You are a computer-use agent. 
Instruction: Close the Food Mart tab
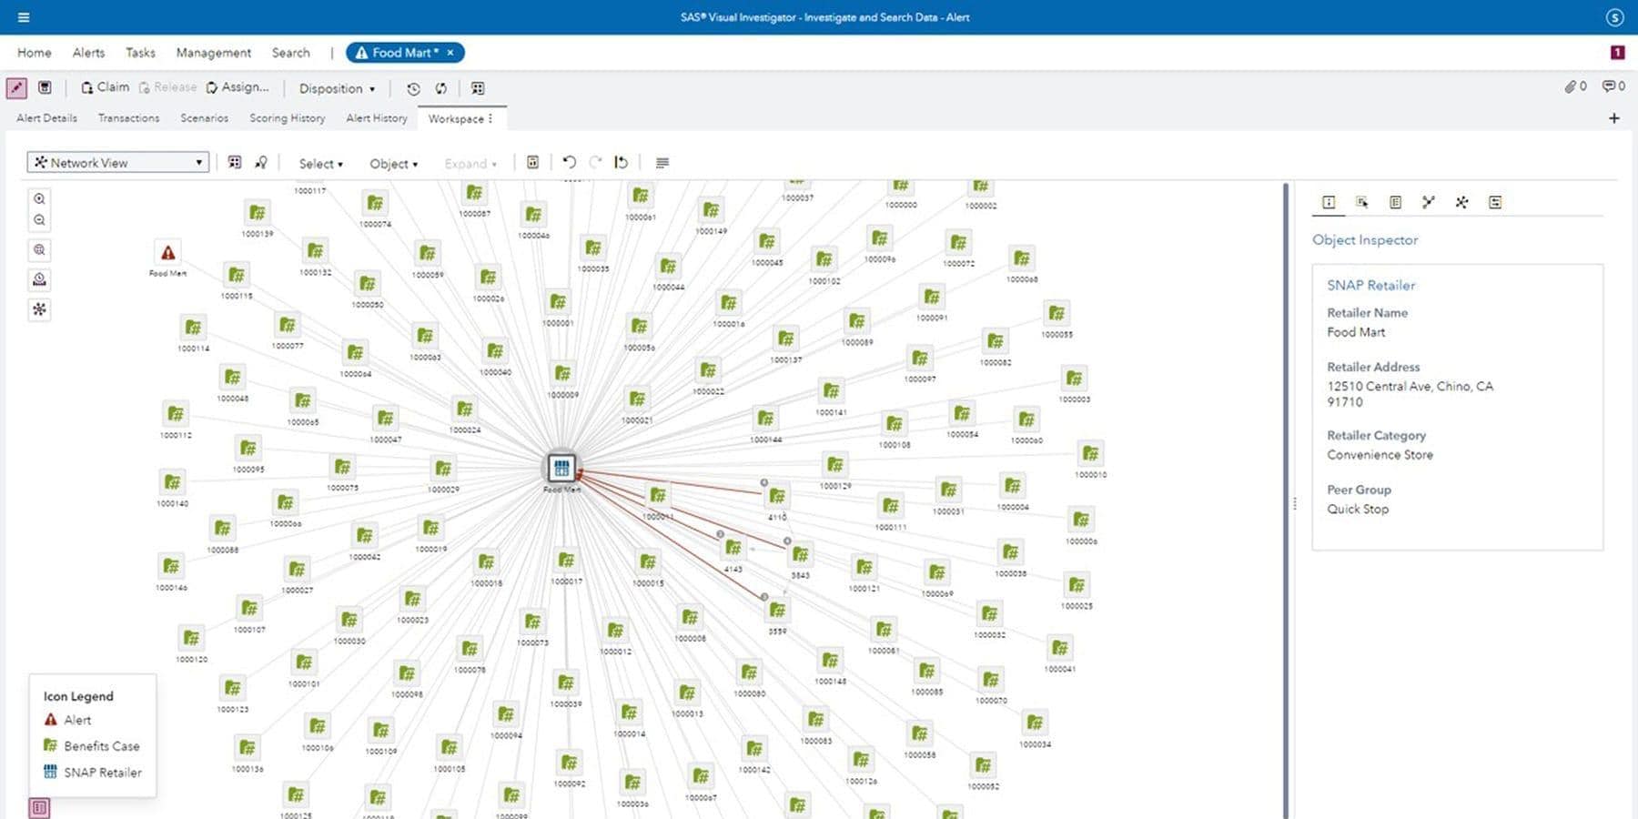(450, 53)
